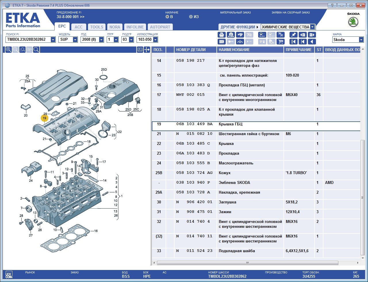368x282 pixels.
Task: Click the ДРУГИЕ ФУНКЦИИ button
Action: pos(239,27)
